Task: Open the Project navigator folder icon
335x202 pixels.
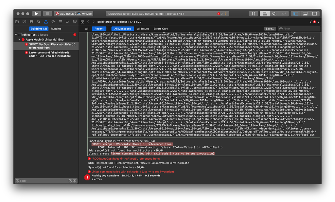Action: pyautogui.click(x=17, y=22)
